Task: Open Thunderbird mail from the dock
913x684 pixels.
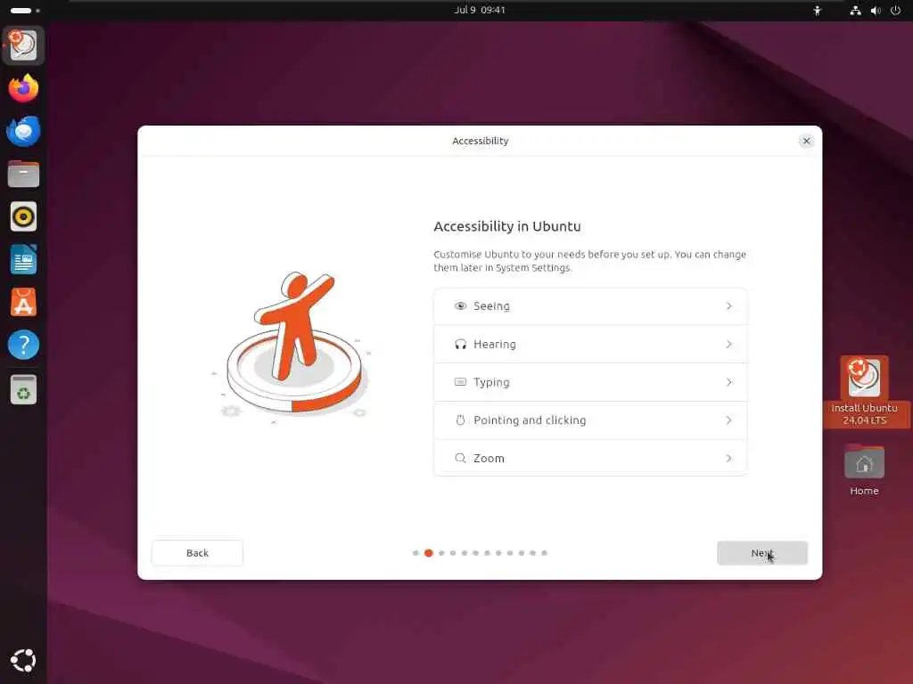Action: tap(23, 131)
